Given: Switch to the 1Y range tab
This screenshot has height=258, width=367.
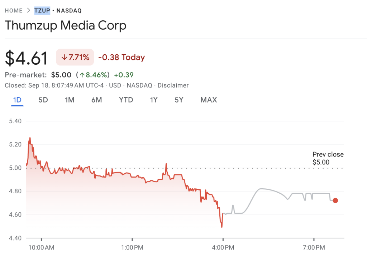Looking at the screenshot, I should 154,100.
